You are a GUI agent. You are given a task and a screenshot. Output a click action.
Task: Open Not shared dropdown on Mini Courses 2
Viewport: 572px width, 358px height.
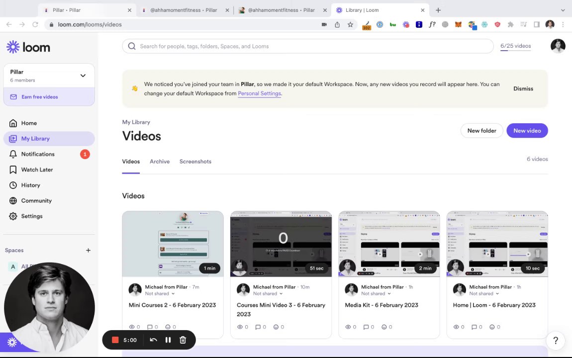(x=160, y=293)
